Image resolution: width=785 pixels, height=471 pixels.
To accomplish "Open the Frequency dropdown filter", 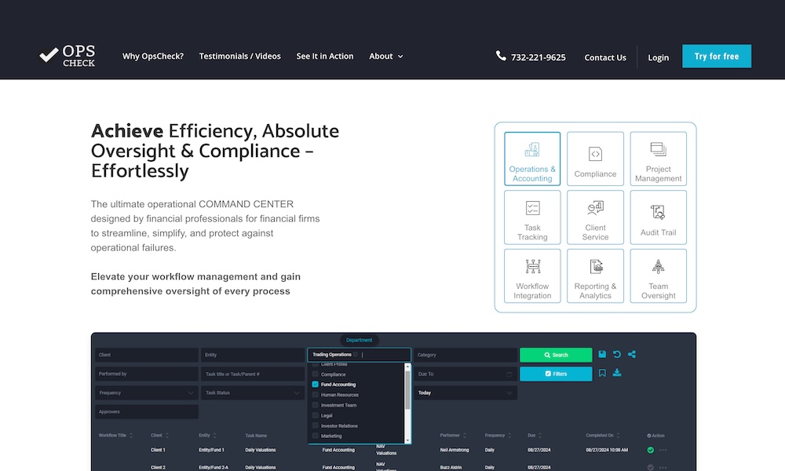I will click(x=147, y=392).
